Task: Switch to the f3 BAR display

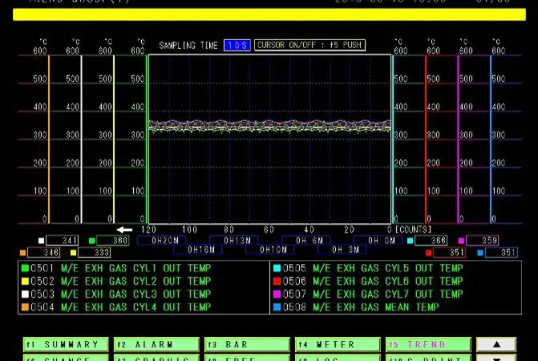Action: point(247,344)
